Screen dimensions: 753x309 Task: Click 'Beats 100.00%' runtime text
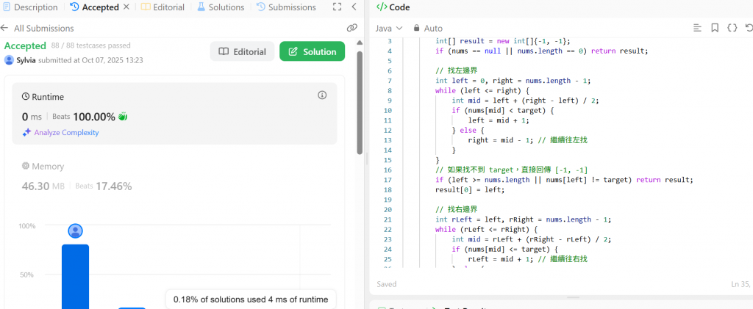[x=84, y=117]
